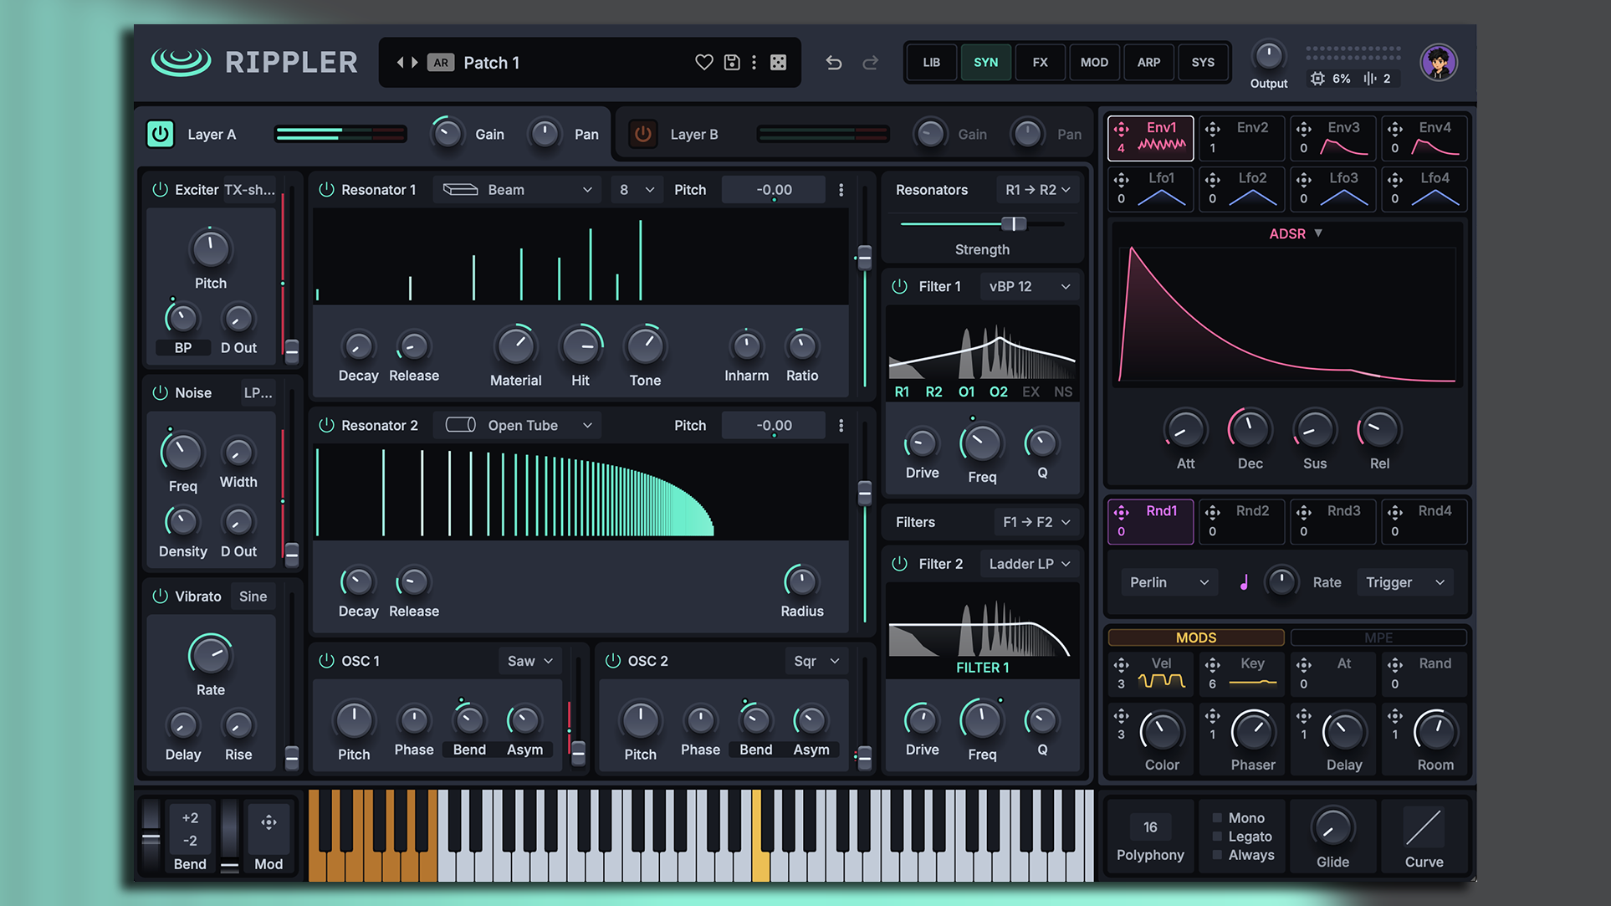Image resolution: width=1611 pixels, height=906 pixels.
Task: Select the EX filter source button
Action: click(x=1031, y=392)
